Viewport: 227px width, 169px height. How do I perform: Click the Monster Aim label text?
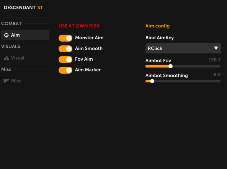click(x=89, y=38)
